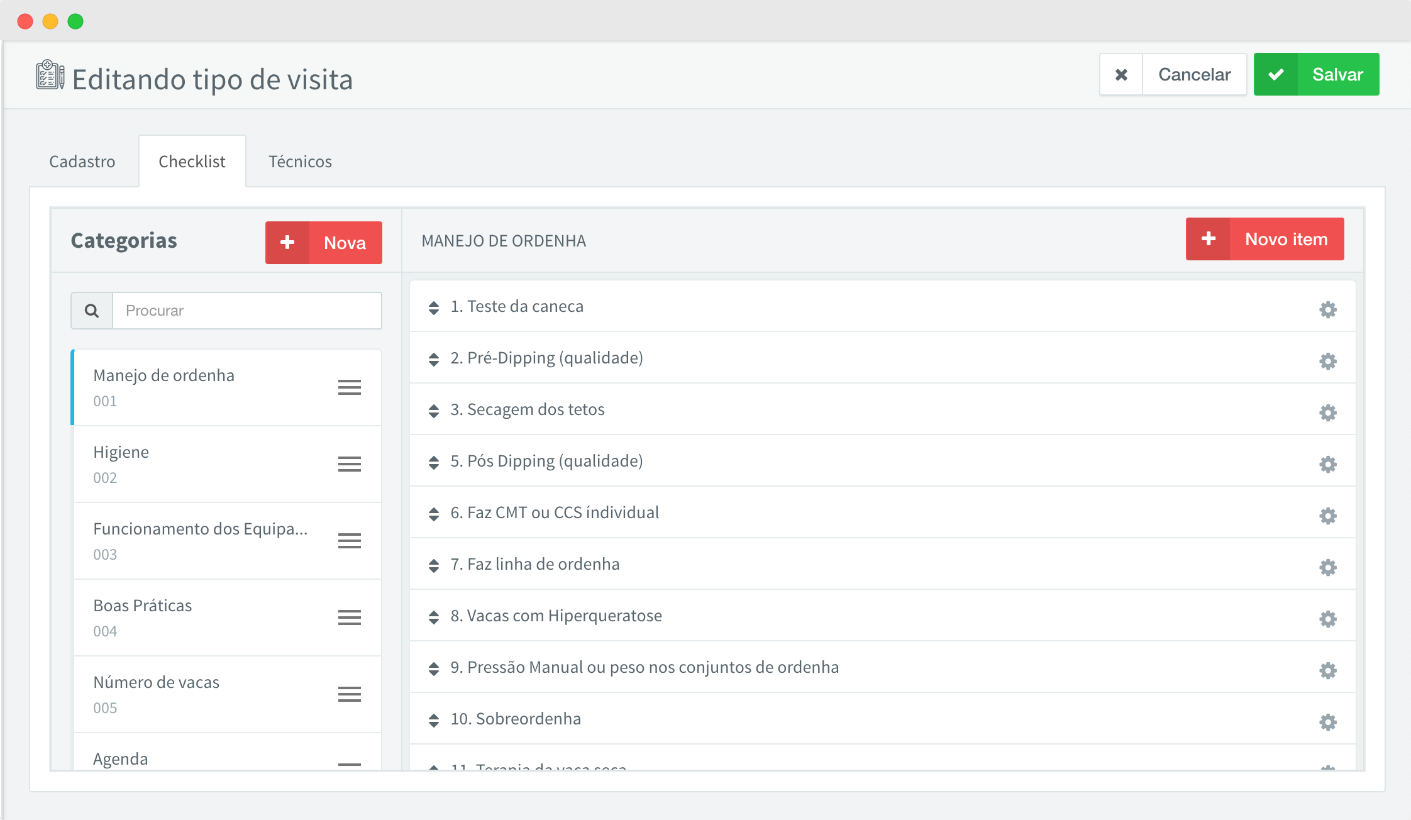This screenshot has height=820, width=1411.
Task: Add a category with Nova button
Action: click(x=324, y=243)
